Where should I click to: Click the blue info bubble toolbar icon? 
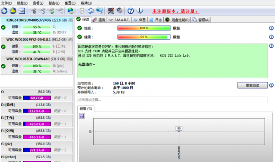(140, 11)
